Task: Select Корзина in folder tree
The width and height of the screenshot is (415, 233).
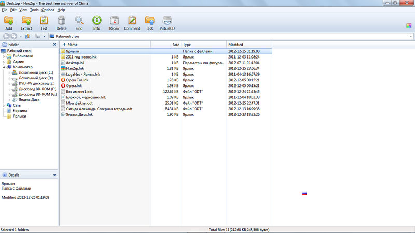Action: point(20,111)
